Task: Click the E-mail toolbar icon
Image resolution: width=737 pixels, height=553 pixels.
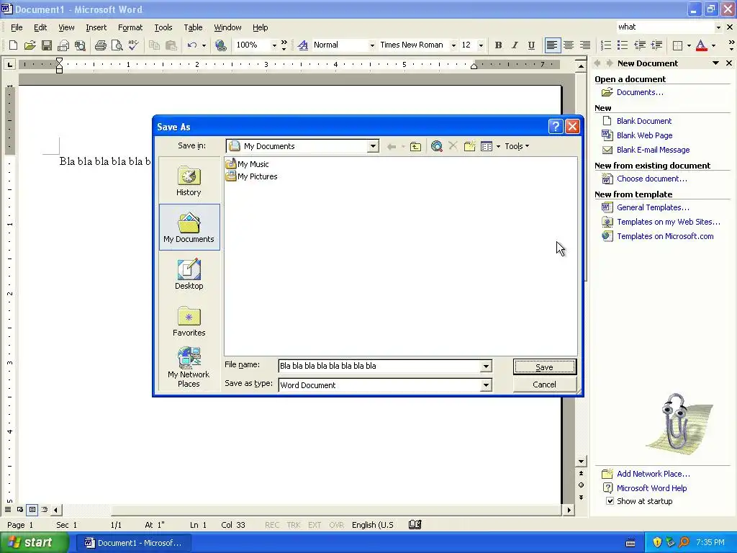Action: [63, 45]
